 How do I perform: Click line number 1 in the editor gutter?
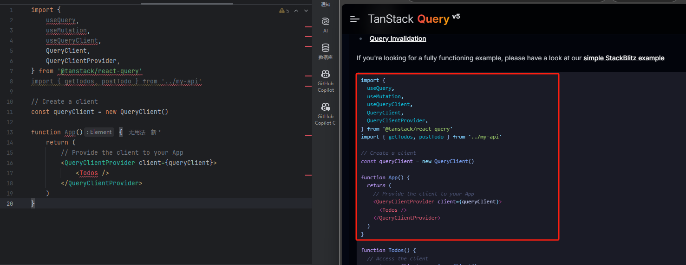[11, 10]
